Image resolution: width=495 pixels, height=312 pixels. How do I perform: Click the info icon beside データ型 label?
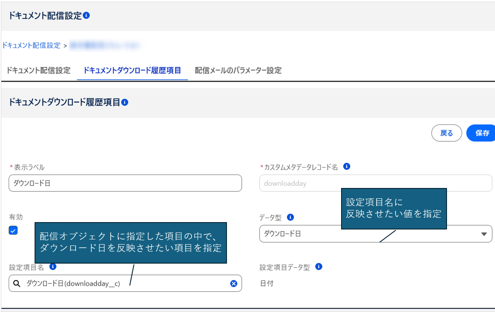291,217
